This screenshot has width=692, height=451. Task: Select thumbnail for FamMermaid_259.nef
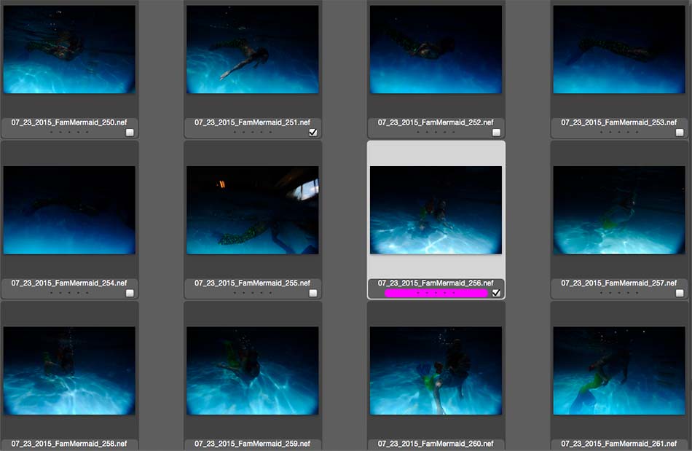tap(253, 371)
